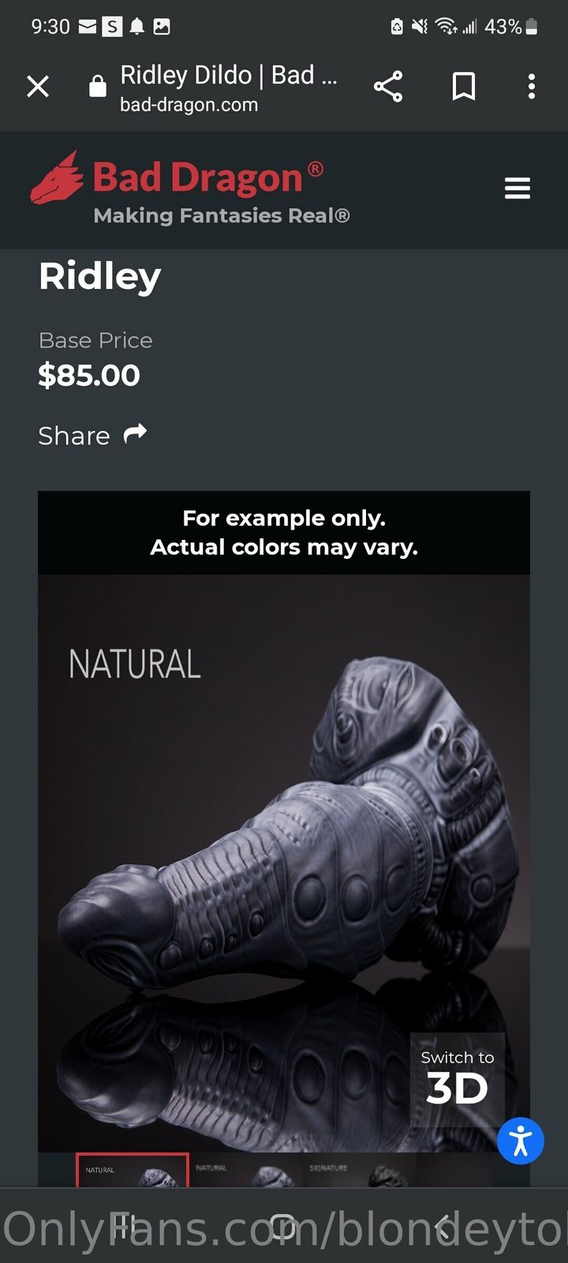The height and width of the screenshot is (1263, 568).
Task: Tap the Android home navigation button
Action: [x=282, y=1227]
